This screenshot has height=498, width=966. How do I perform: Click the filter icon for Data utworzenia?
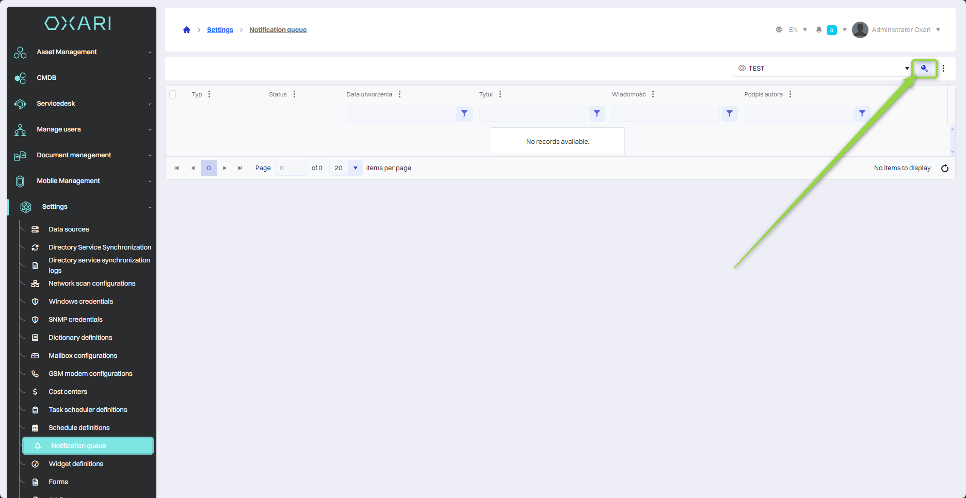[x=464, y=113]
